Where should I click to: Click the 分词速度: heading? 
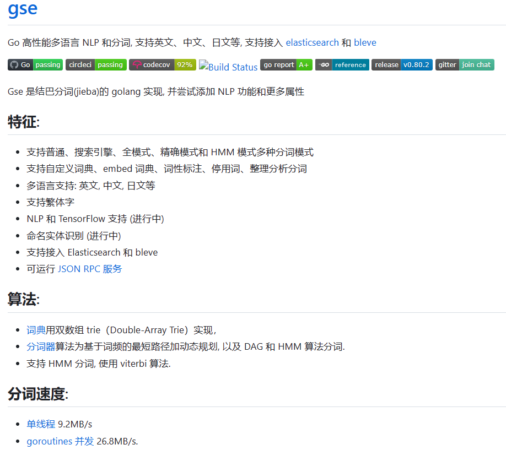click(38, 394)
